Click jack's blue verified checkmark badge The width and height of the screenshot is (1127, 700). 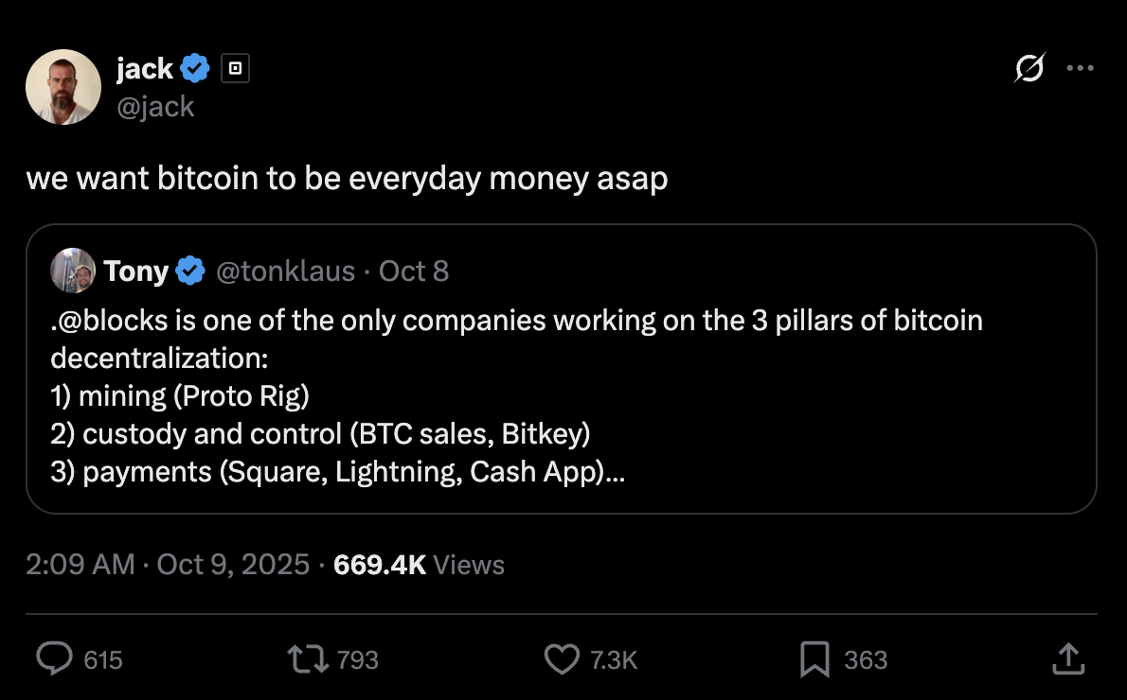pyautogui.click(x=196, y=68)
